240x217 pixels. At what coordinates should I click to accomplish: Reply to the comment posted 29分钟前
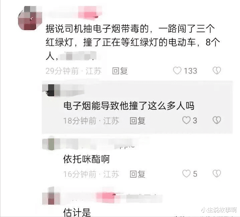[120, 71]
